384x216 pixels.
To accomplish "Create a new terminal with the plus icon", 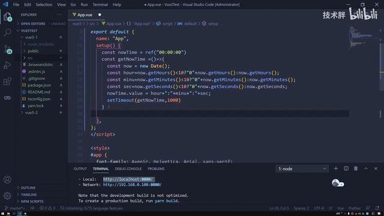I will 336,169.
